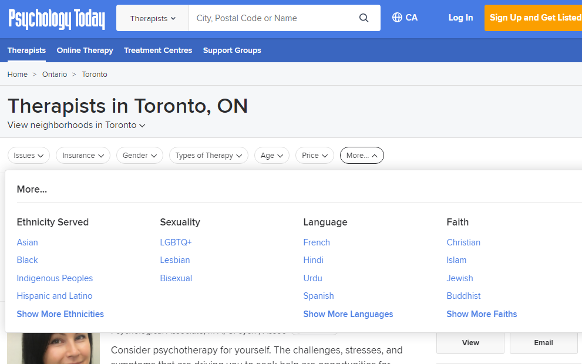Click Sign Up and Get Listed button

click(x=533, y=18)
